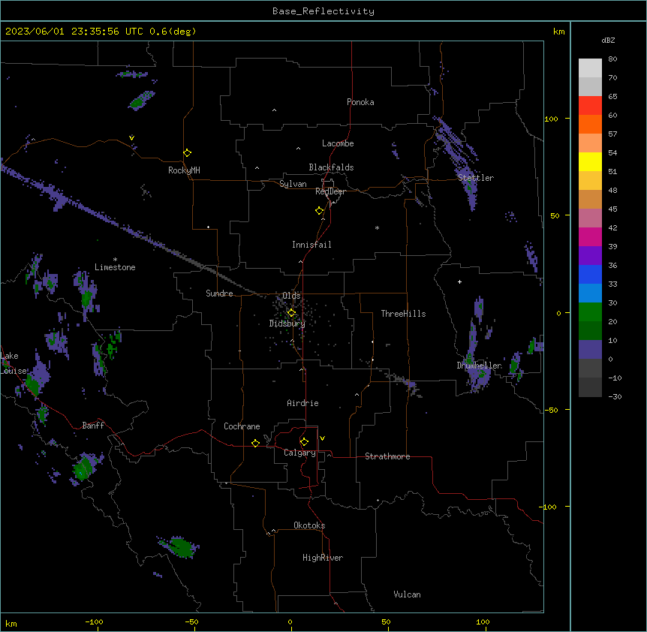Click the Strathmore label

pyautogui.click(x=387, y=456)
